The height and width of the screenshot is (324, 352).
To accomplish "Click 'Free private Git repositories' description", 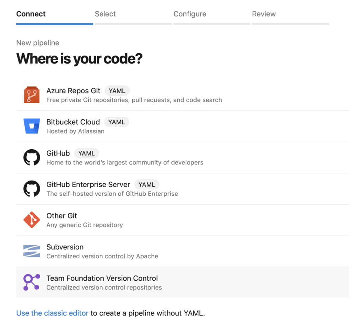I will point(134,100).
